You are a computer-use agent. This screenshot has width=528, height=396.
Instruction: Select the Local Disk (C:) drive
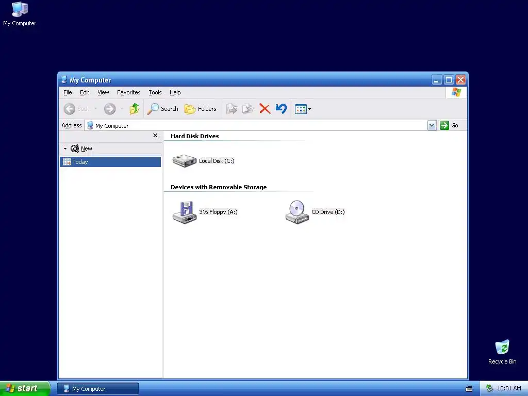(203, 161)
